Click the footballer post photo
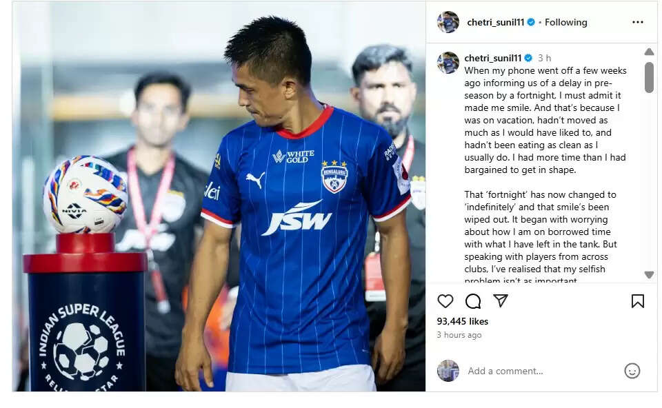 (x=219, y=196)
